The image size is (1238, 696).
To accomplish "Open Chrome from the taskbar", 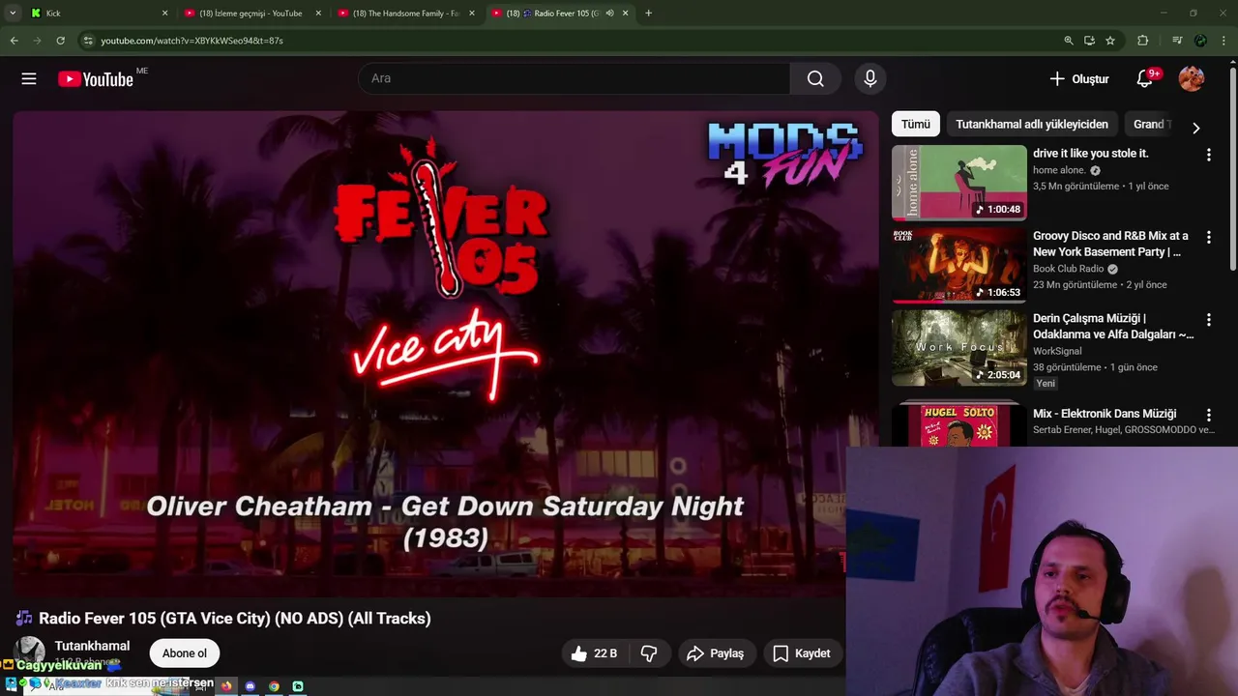I will pos(274,686).
